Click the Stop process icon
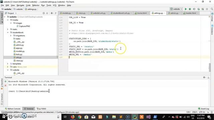 [207, 9]
